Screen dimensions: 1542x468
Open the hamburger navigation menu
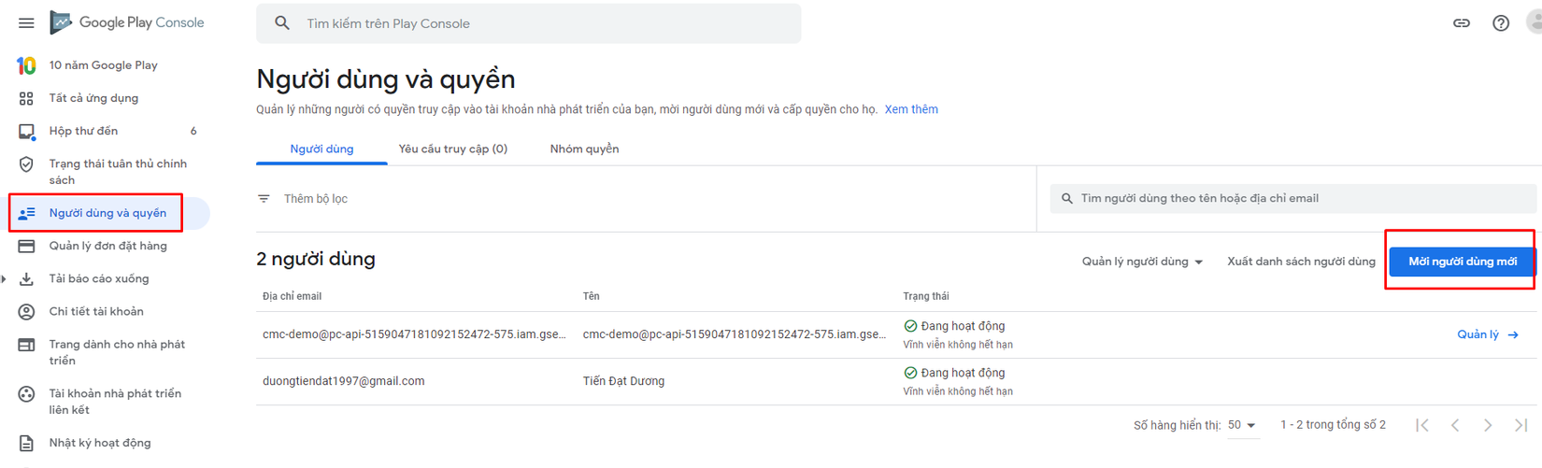point(26,23)
